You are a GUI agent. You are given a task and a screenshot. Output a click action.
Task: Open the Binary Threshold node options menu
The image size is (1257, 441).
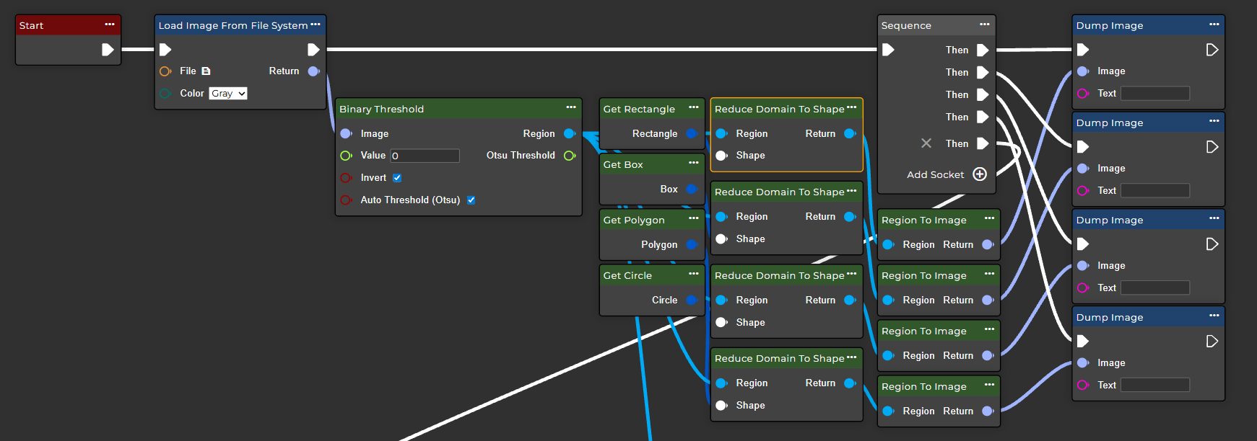pos(571,107)
